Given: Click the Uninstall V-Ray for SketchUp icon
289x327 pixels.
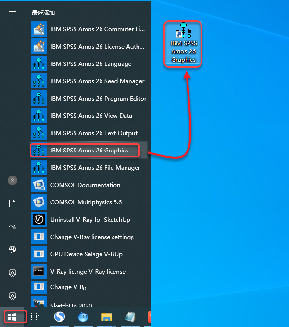Looking at the screenshot, I should (x=39, y=219).
